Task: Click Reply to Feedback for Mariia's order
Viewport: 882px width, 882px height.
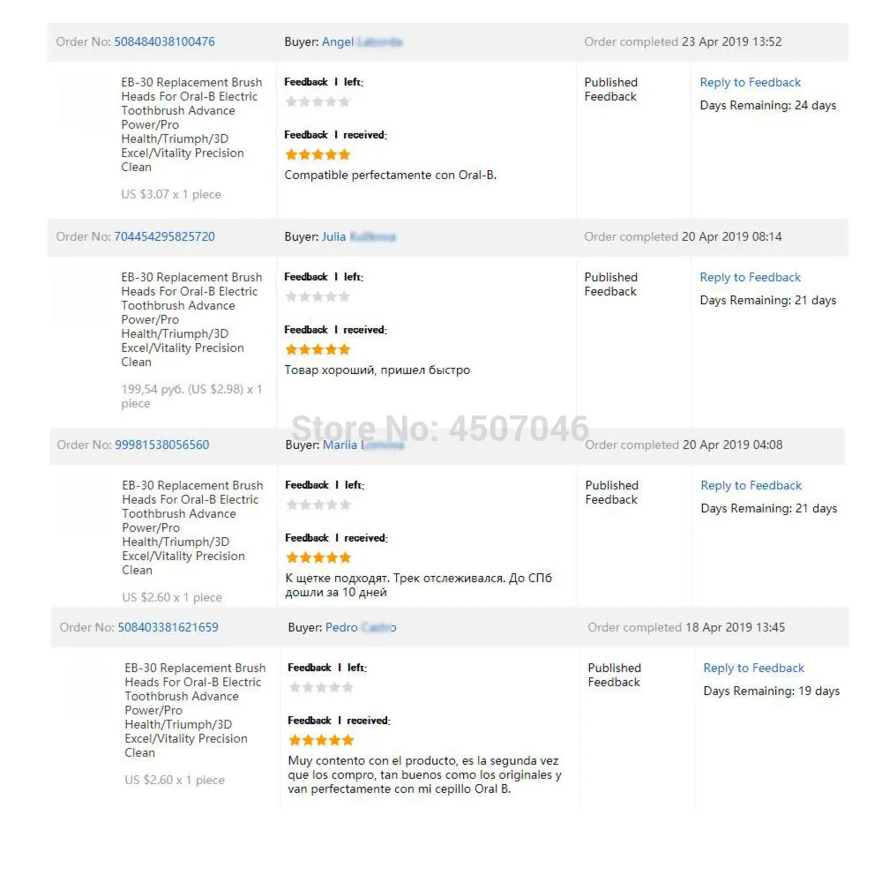Action: click(751, 485)
